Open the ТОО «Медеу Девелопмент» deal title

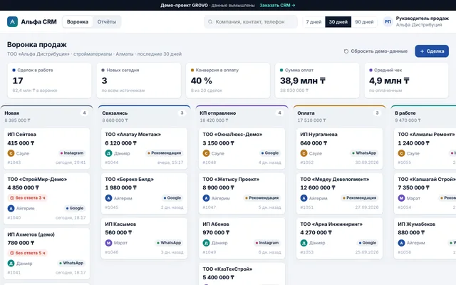[x=335, y=179]
